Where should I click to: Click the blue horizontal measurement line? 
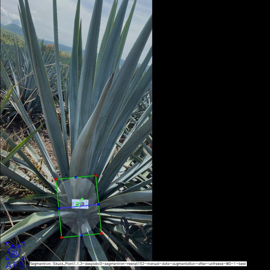[x=67, y=207]
